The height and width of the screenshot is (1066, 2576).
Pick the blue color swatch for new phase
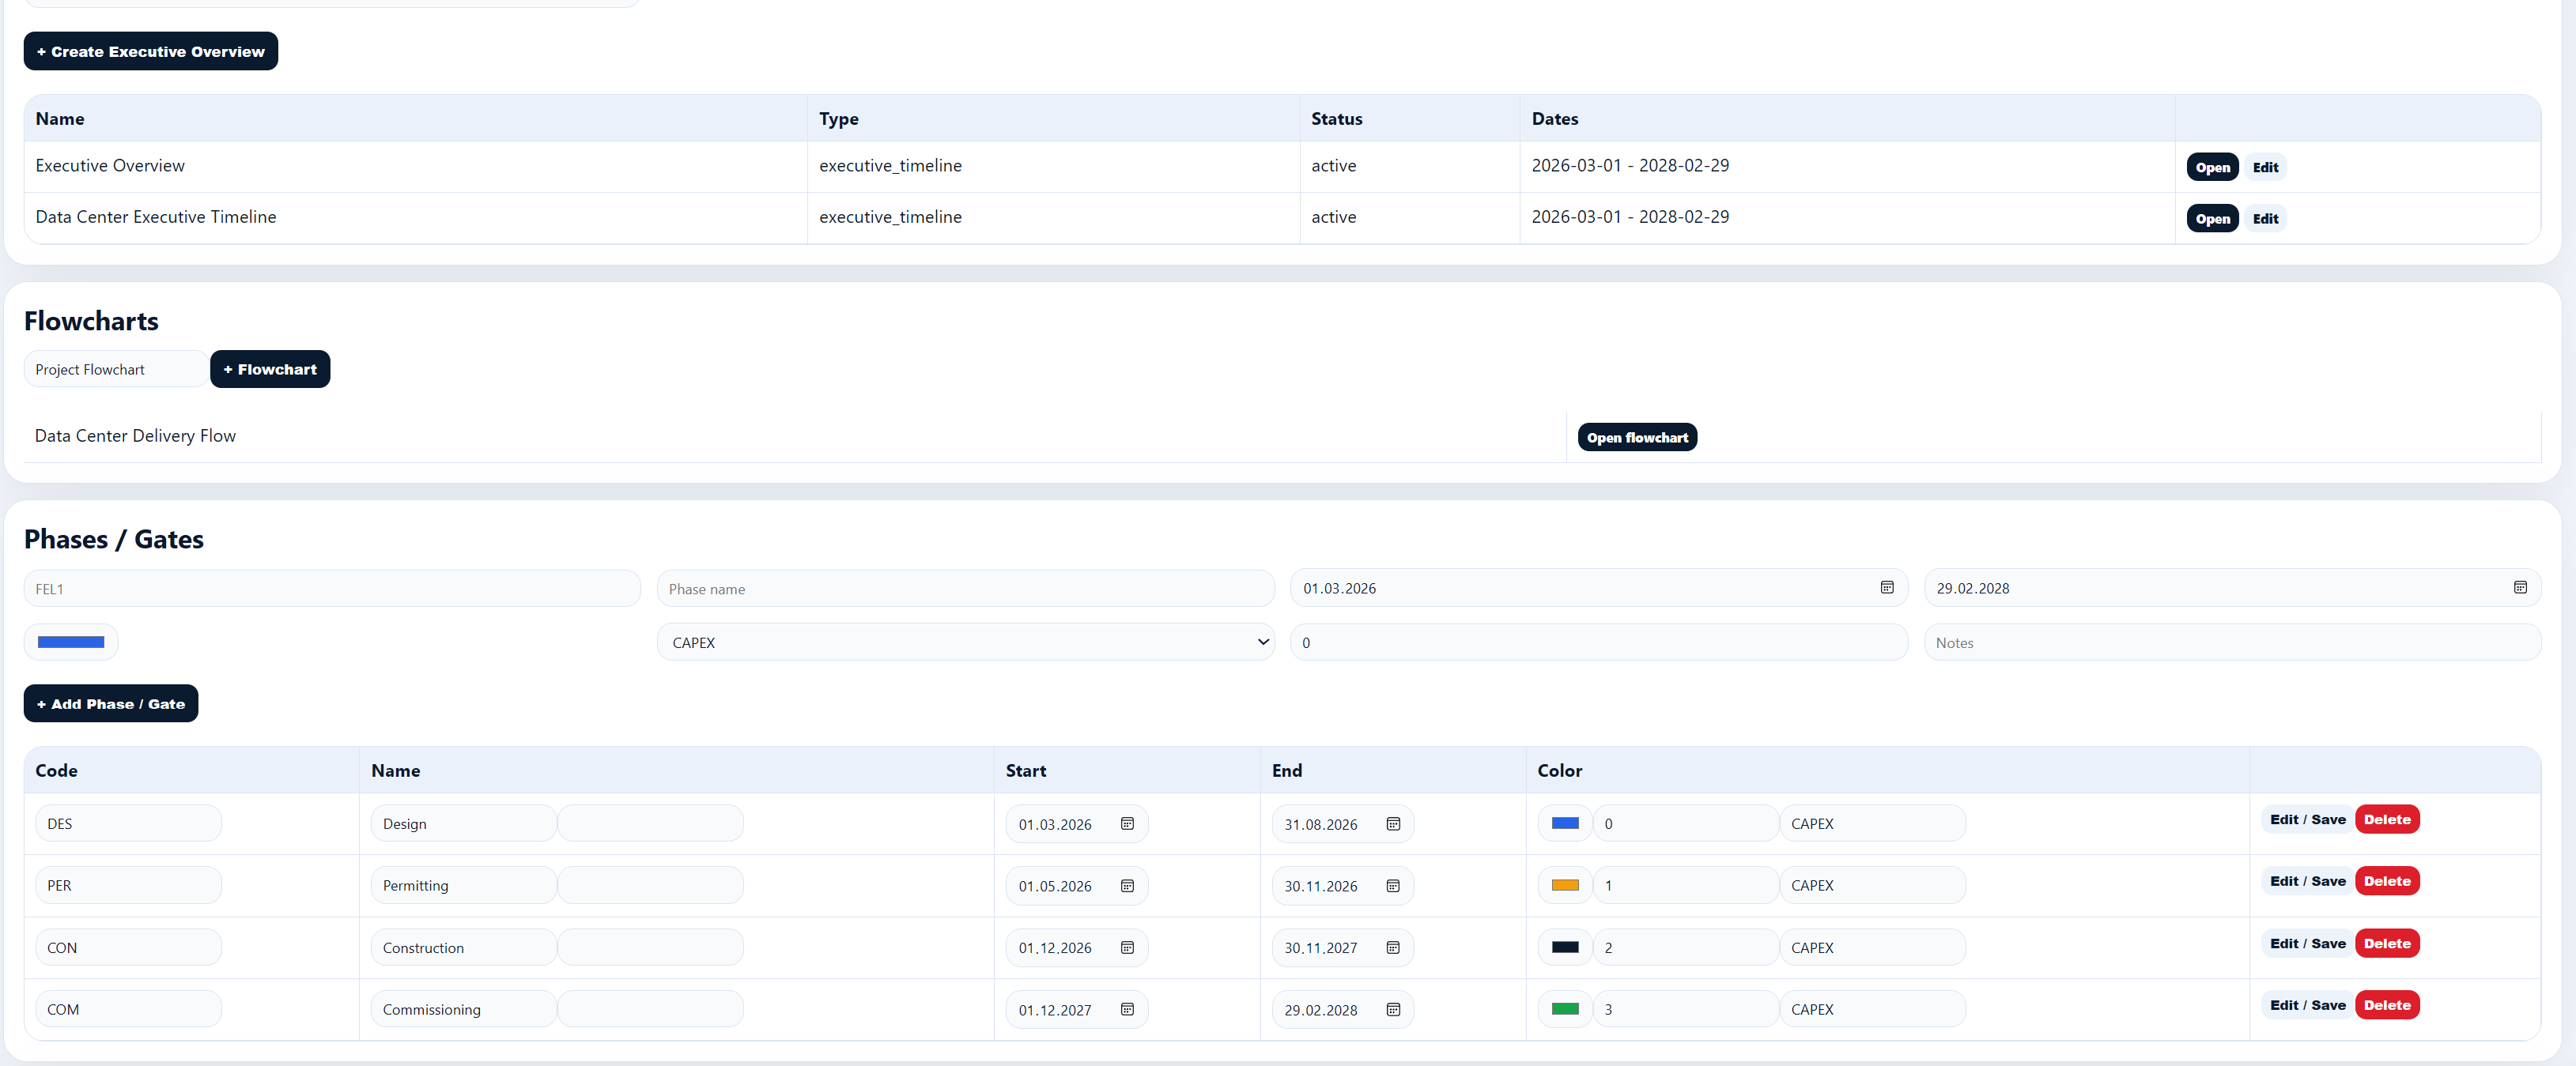[71, 642]
